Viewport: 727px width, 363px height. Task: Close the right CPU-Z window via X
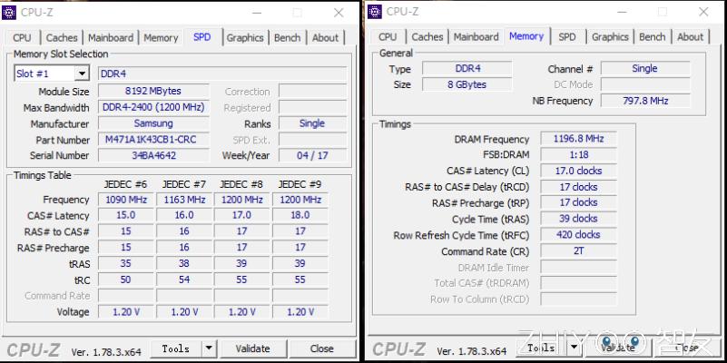click(703, 12)
